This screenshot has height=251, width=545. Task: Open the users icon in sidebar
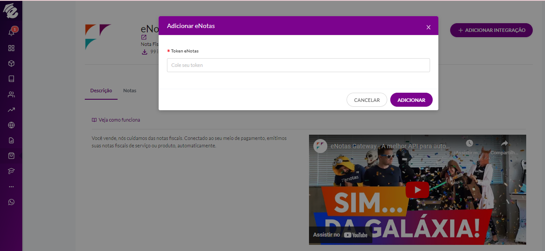click(x=11, y=94)
